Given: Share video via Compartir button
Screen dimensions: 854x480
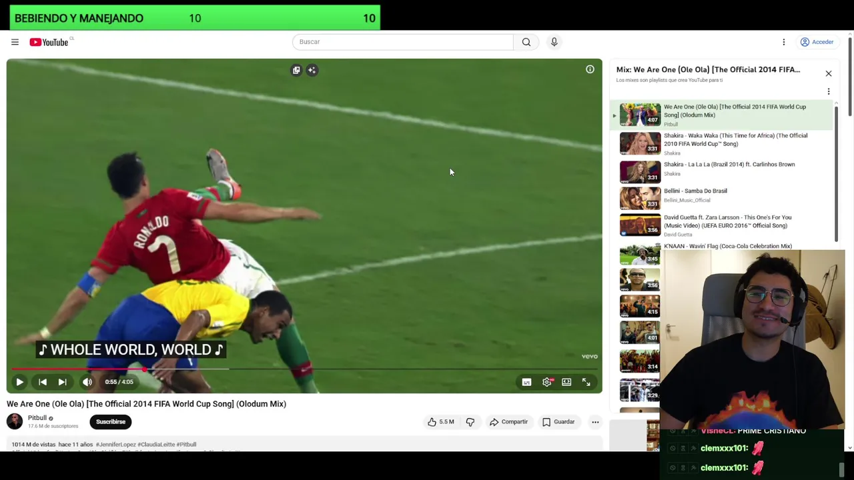Looking at the screenshot, I should [x=508, y=422].
